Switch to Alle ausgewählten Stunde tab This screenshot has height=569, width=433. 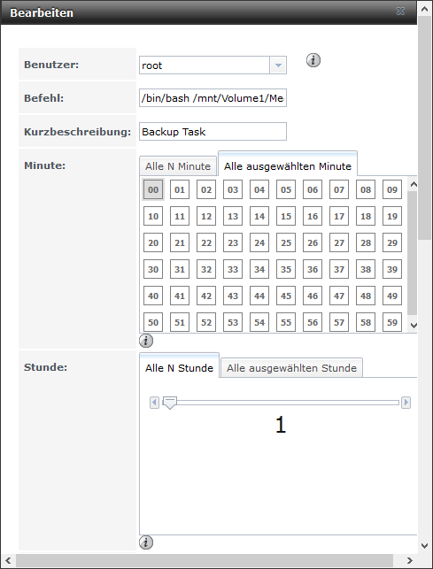pyautogui.click(x=291, y=368)
